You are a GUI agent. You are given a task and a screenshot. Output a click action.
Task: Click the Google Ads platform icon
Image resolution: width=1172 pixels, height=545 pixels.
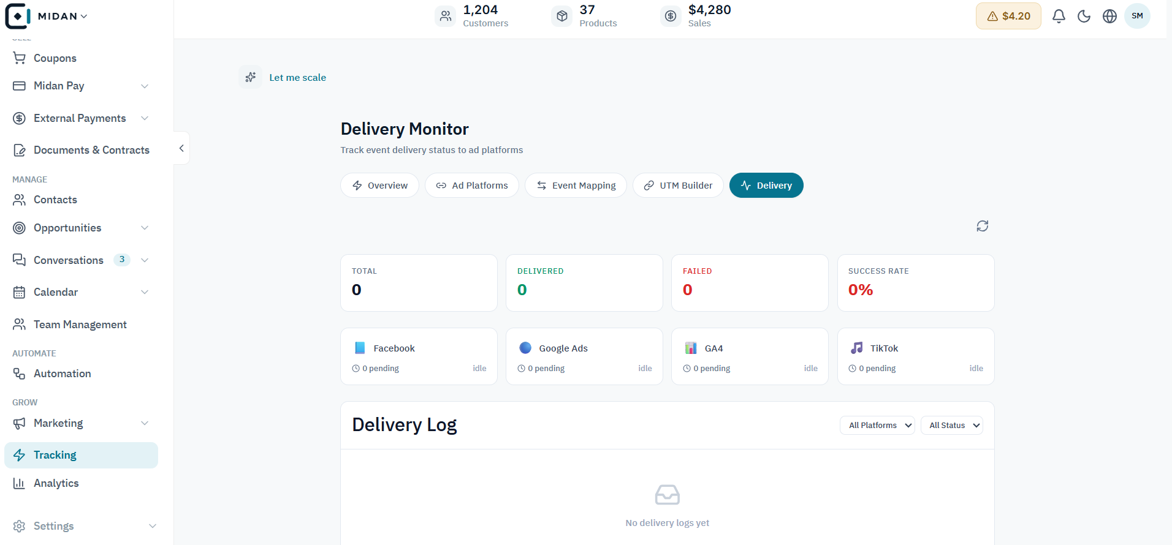525,348
